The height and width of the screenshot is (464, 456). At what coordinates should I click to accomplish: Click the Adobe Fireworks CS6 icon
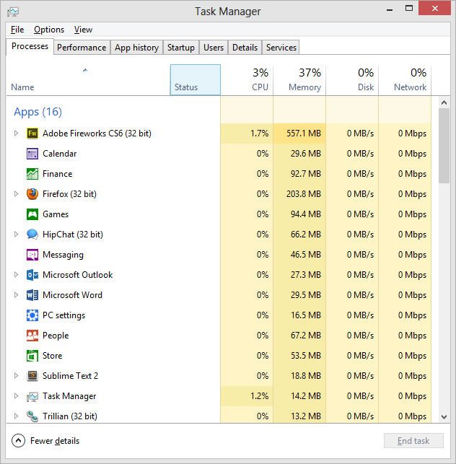pyautogui.click(x=32, y=133)
